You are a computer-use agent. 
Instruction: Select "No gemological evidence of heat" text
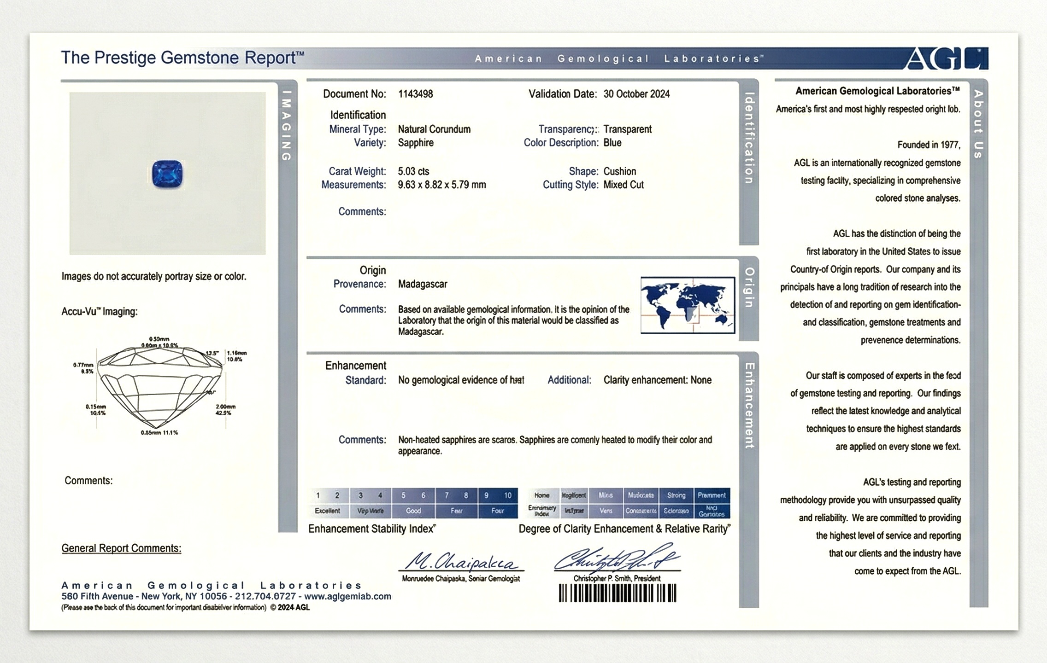(x=461, y=380)
